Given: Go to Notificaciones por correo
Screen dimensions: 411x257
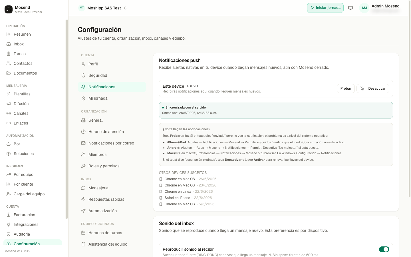Looking at the screenshot, I should [112, 143].
